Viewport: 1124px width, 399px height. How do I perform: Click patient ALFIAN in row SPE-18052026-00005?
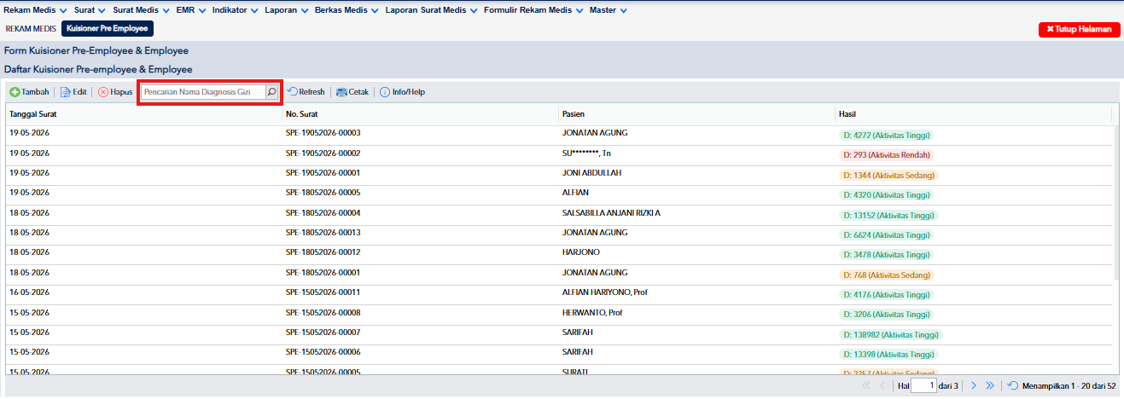[576, 193]
